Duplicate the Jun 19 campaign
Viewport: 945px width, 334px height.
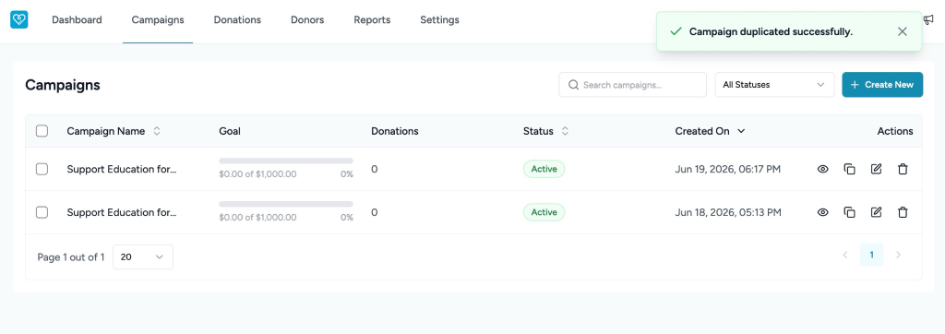849,170
